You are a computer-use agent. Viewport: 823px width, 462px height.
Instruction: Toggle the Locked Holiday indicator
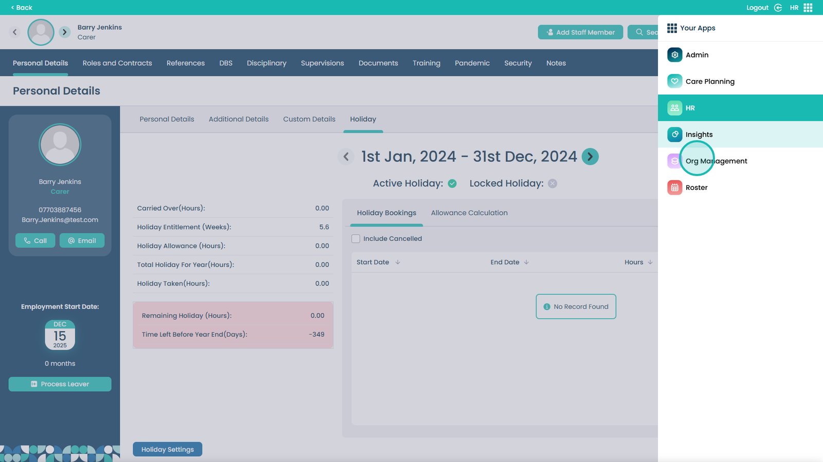(552, 184)
